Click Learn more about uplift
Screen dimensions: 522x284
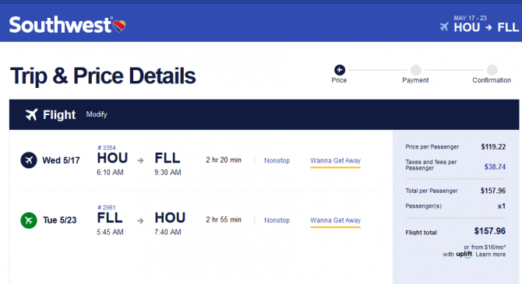pos(490,254)
